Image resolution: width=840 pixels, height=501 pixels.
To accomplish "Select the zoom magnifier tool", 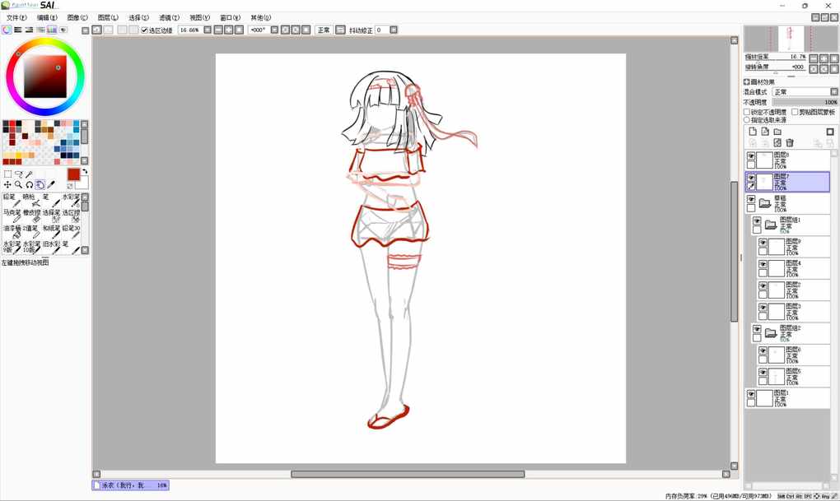I will (x=19, y=184).
